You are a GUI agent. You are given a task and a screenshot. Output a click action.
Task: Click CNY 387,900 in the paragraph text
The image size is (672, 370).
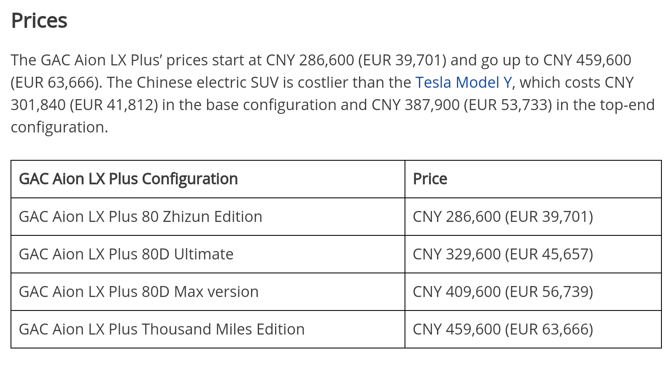[x=415, y=105]
